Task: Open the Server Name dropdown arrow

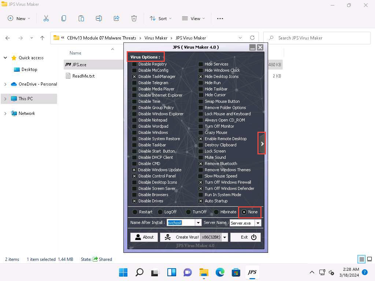Action: click(x=258, y=223)
